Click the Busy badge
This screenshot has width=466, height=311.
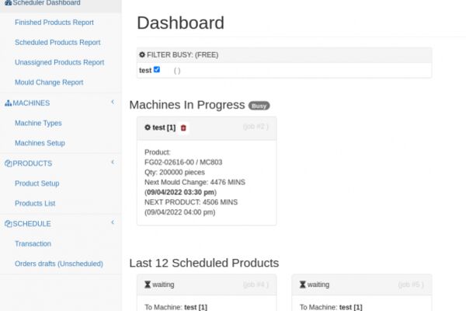tap(259, 106)
